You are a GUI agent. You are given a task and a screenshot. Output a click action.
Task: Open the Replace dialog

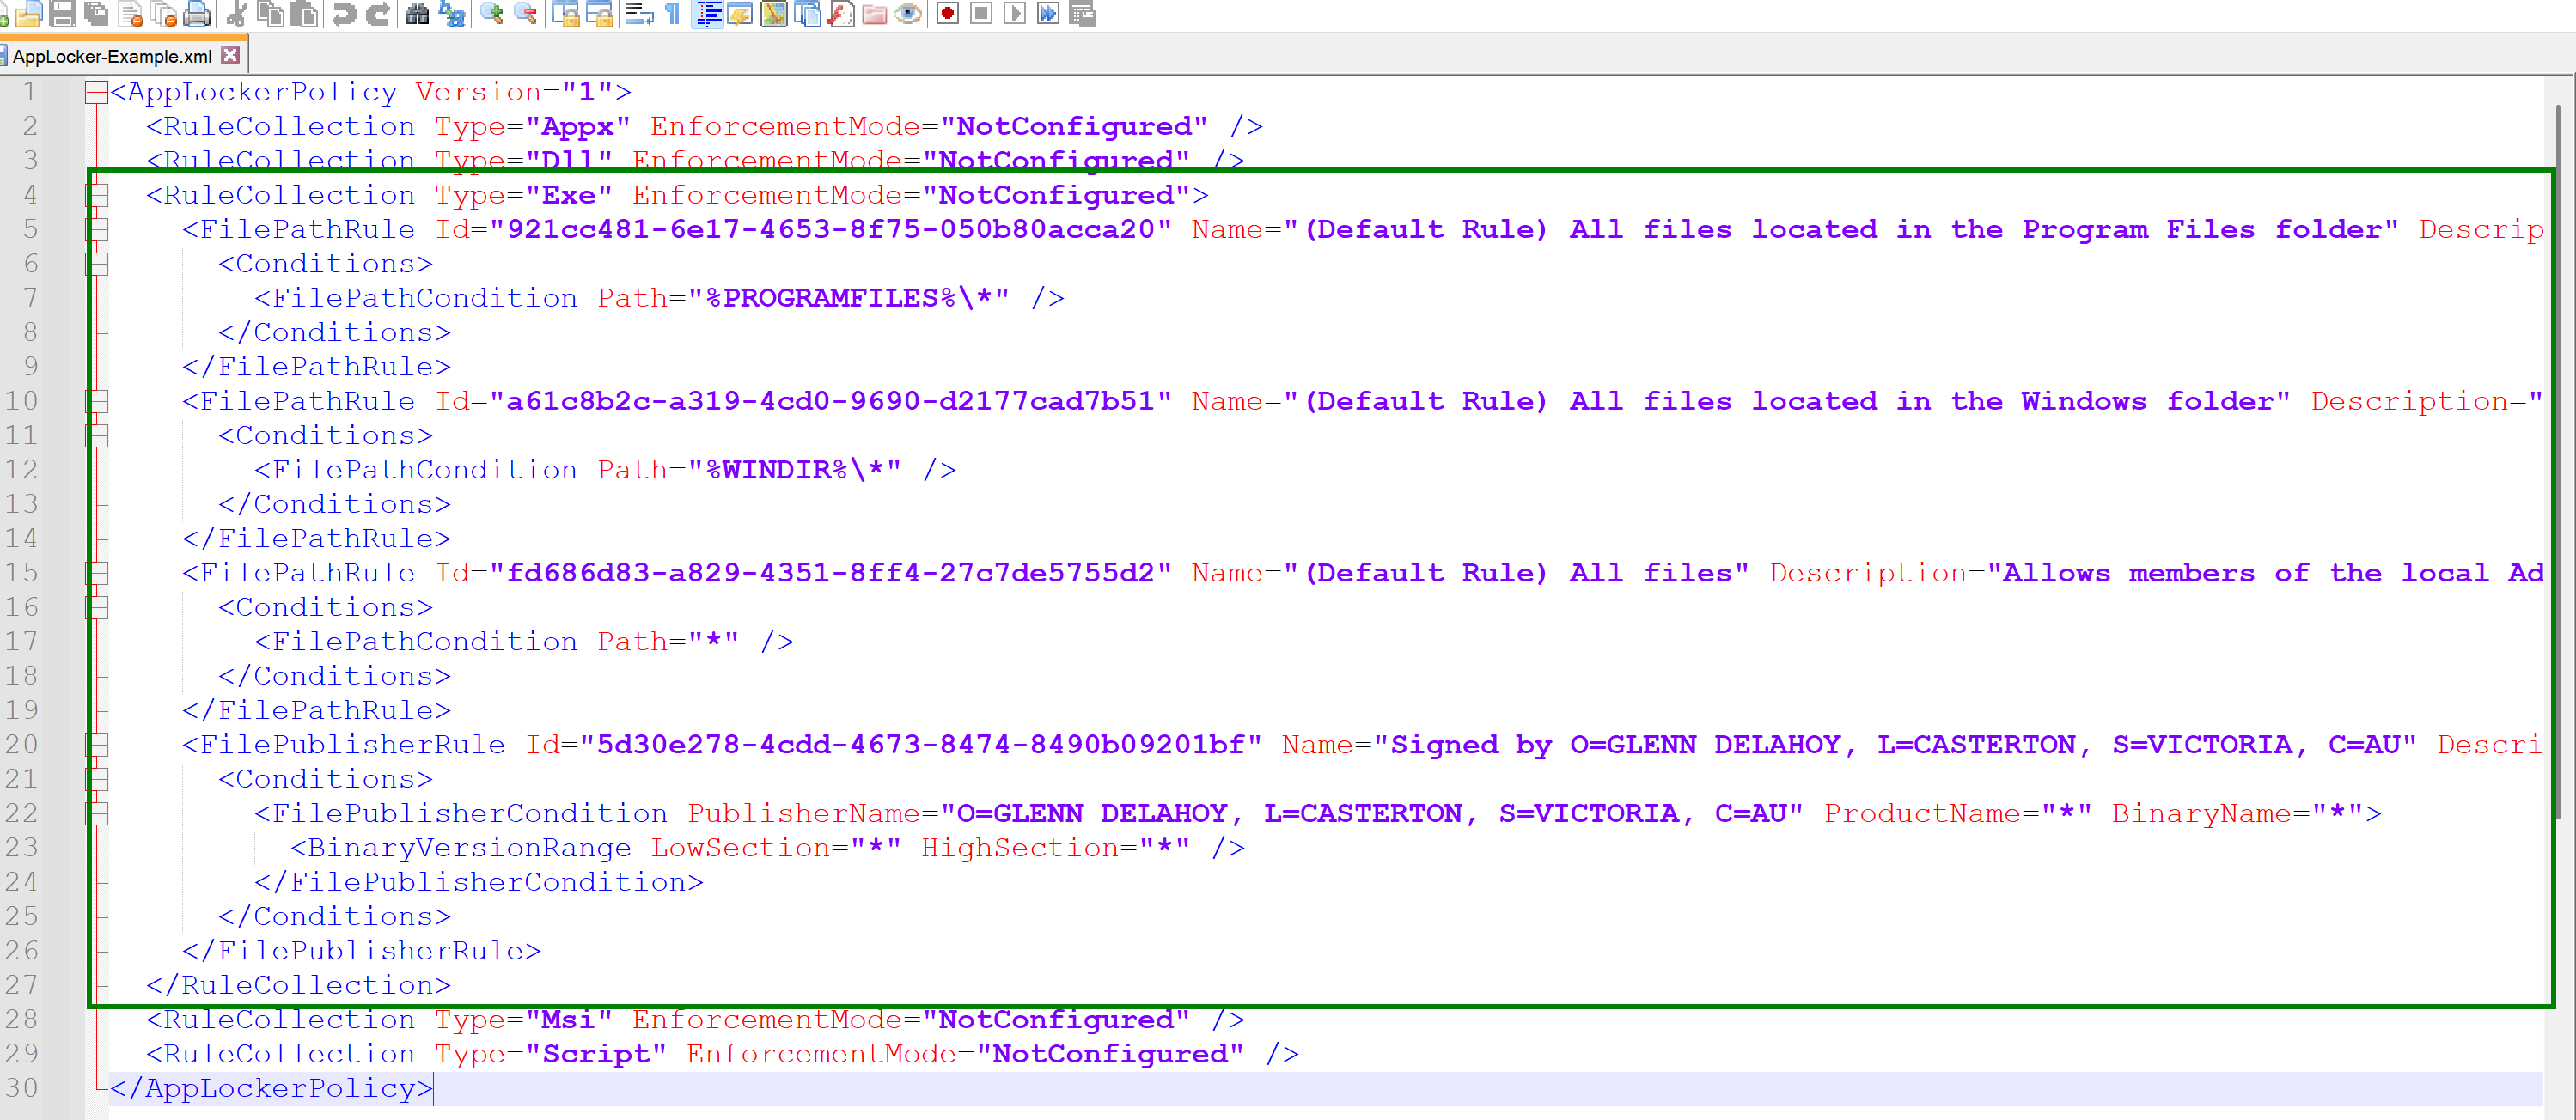click(451, 14)
